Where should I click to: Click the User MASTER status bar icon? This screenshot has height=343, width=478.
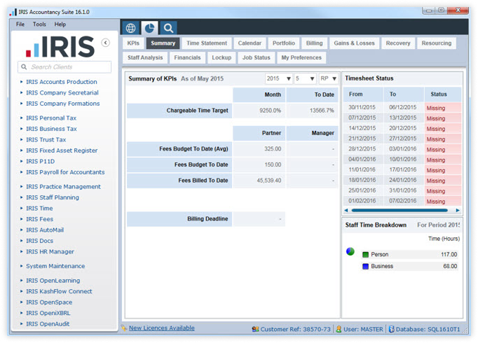point(339,329)
